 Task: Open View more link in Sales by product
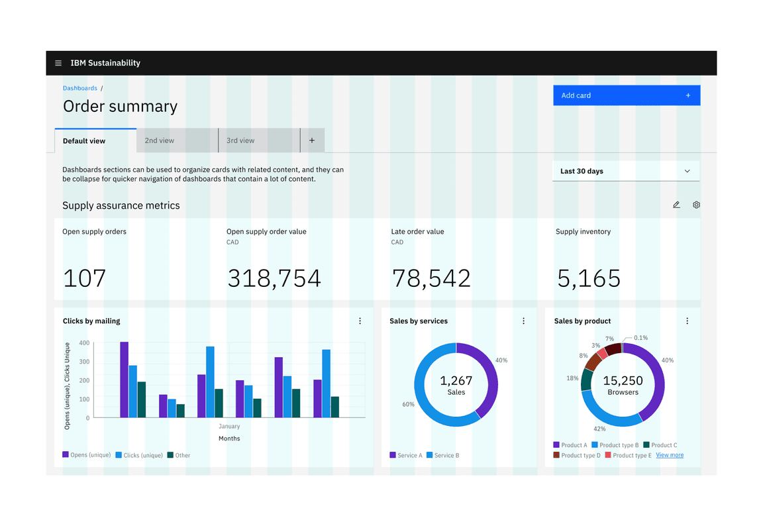click(x=670, y=455)
